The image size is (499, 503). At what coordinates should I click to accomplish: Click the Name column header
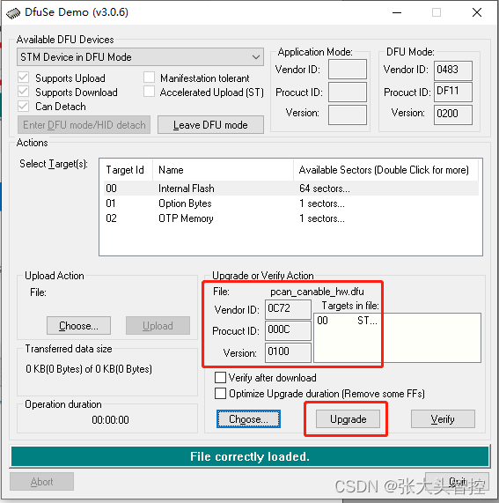[x=223, y=170]
